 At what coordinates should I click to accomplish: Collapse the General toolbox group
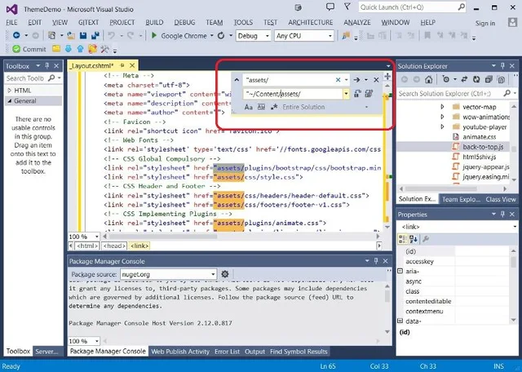click(x=9, y=100)
